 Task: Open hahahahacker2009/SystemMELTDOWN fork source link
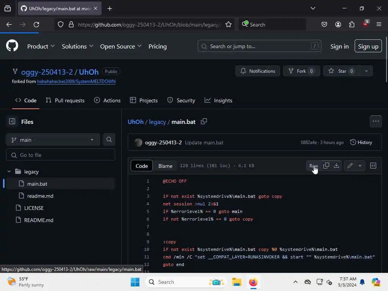76,81
